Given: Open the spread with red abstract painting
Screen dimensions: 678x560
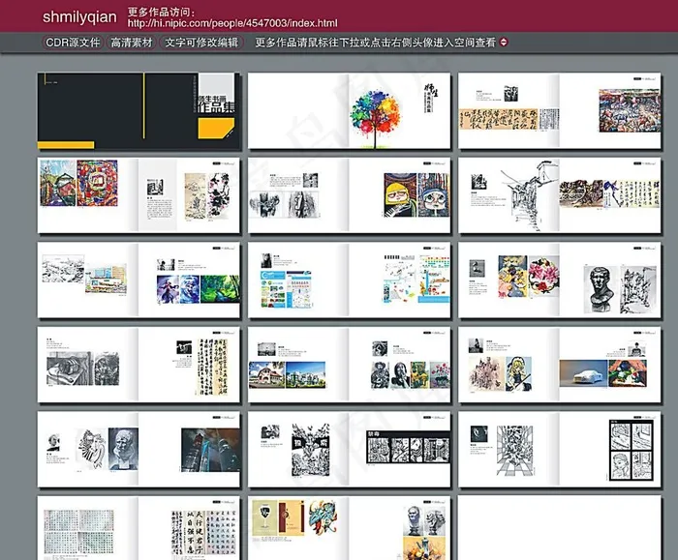Looking at the screenshot, I should (139, 195).
